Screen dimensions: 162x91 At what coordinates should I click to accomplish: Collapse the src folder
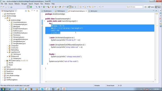point(5,18)
